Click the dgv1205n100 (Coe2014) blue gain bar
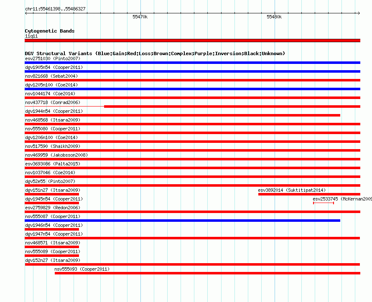Screen dimensions: 372x302 coord(192,89)
